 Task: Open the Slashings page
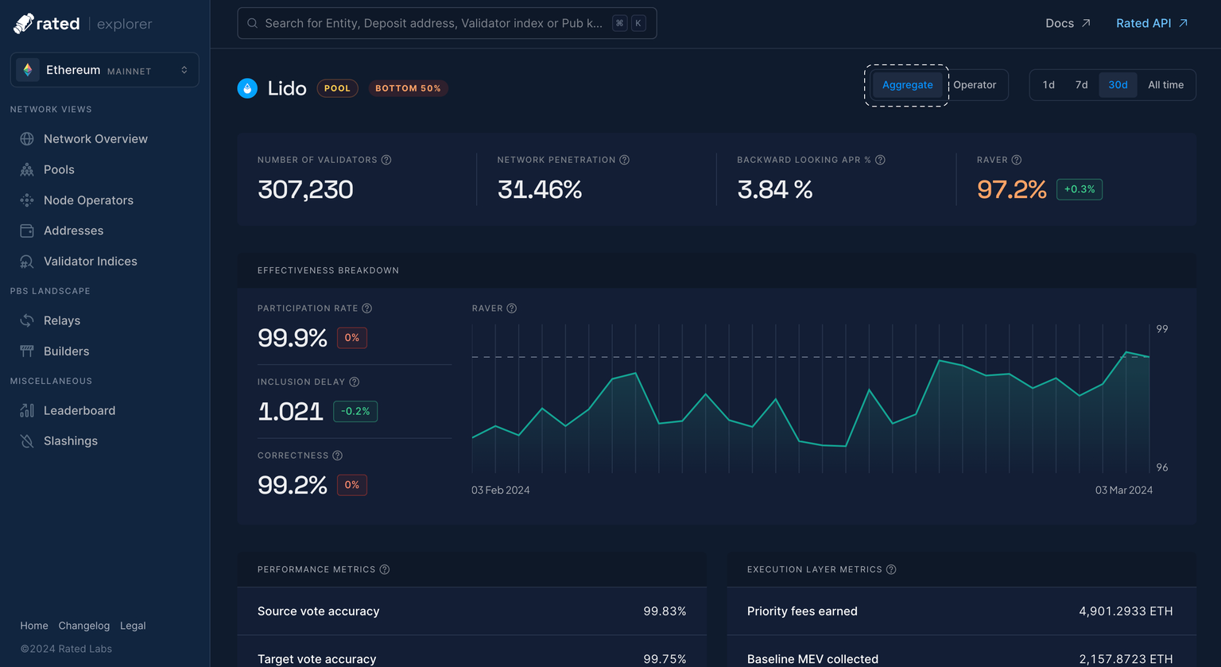coord(71,441)
